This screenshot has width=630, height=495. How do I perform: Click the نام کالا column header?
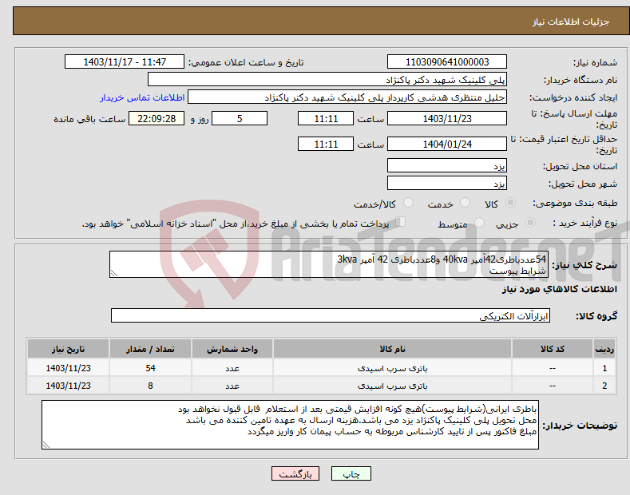(392, 349)
